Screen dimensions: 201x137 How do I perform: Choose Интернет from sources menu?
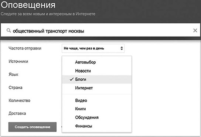pyautogui.click(x=97, y=88)
